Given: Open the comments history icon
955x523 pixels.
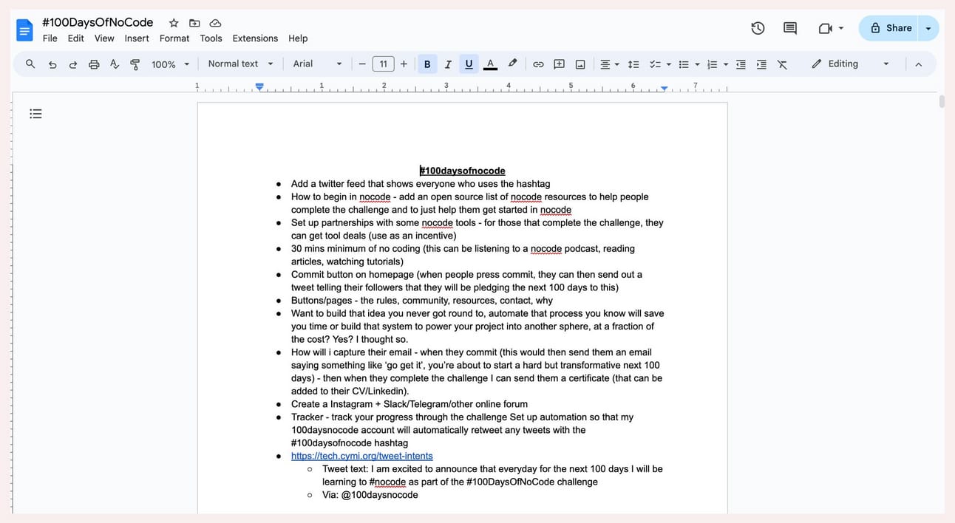Looking at the screenshot, I should coord(790,28).
